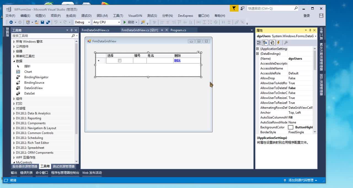
Task: Expand DX.18.1: Reporting toolbox group
Action: click(14, 118)
